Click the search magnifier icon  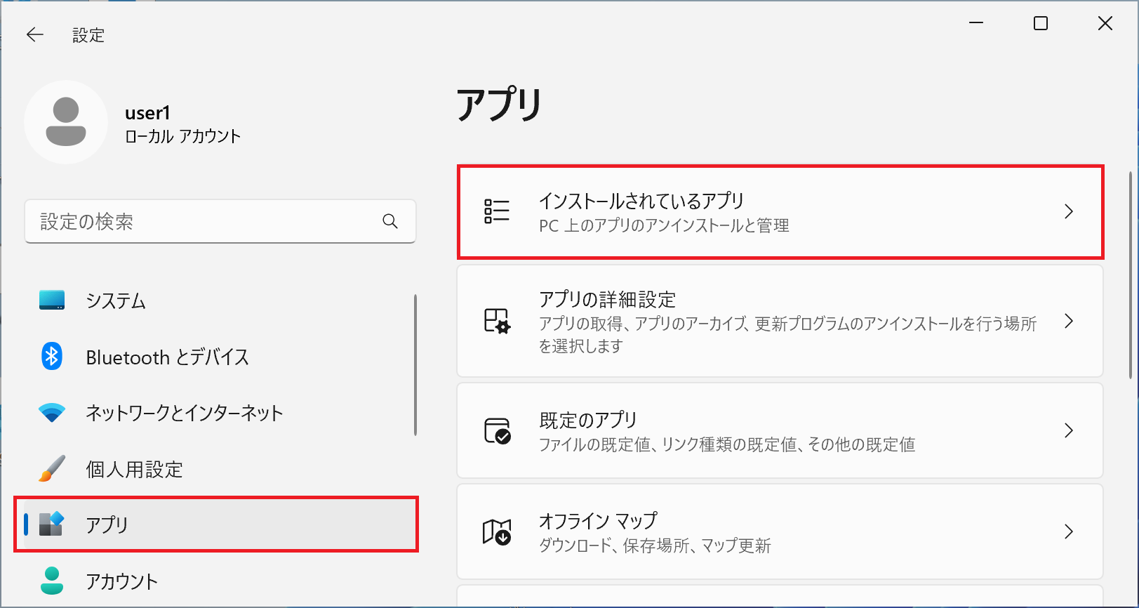[390, 222]
